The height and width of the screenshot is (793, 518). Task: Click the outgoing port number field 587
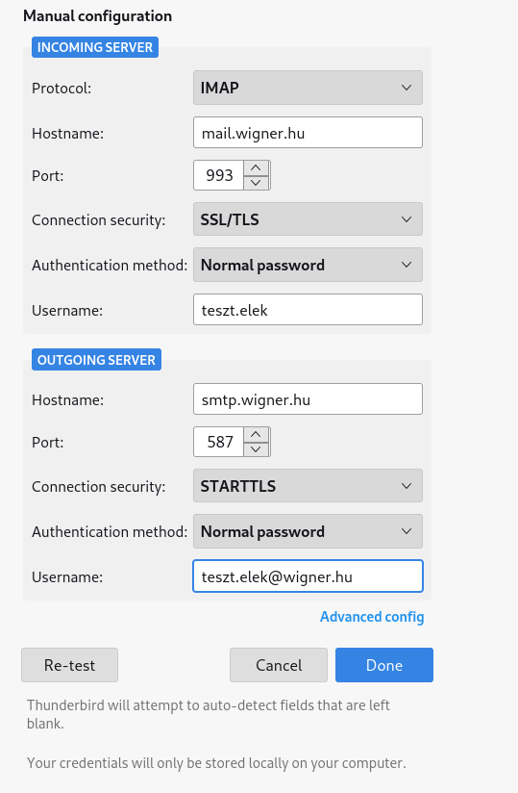pyautogui.click(x=218, y=442)
